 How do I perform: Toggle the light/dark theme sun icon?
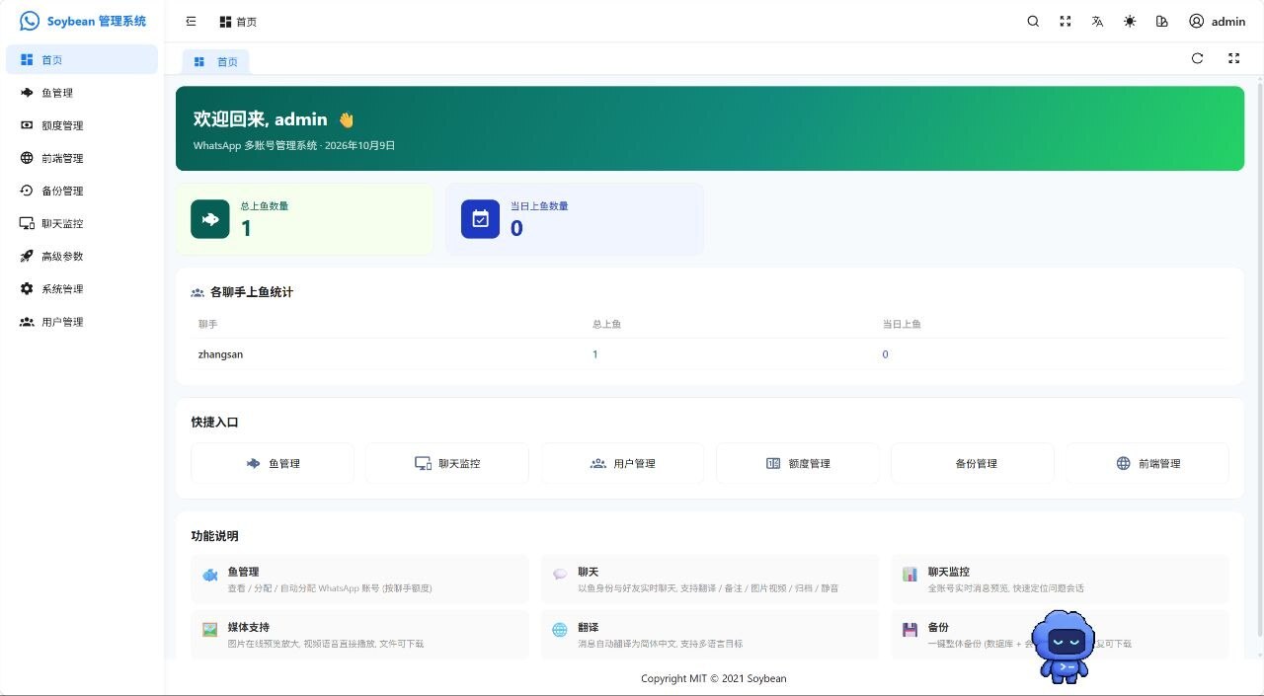(1130, 21)
